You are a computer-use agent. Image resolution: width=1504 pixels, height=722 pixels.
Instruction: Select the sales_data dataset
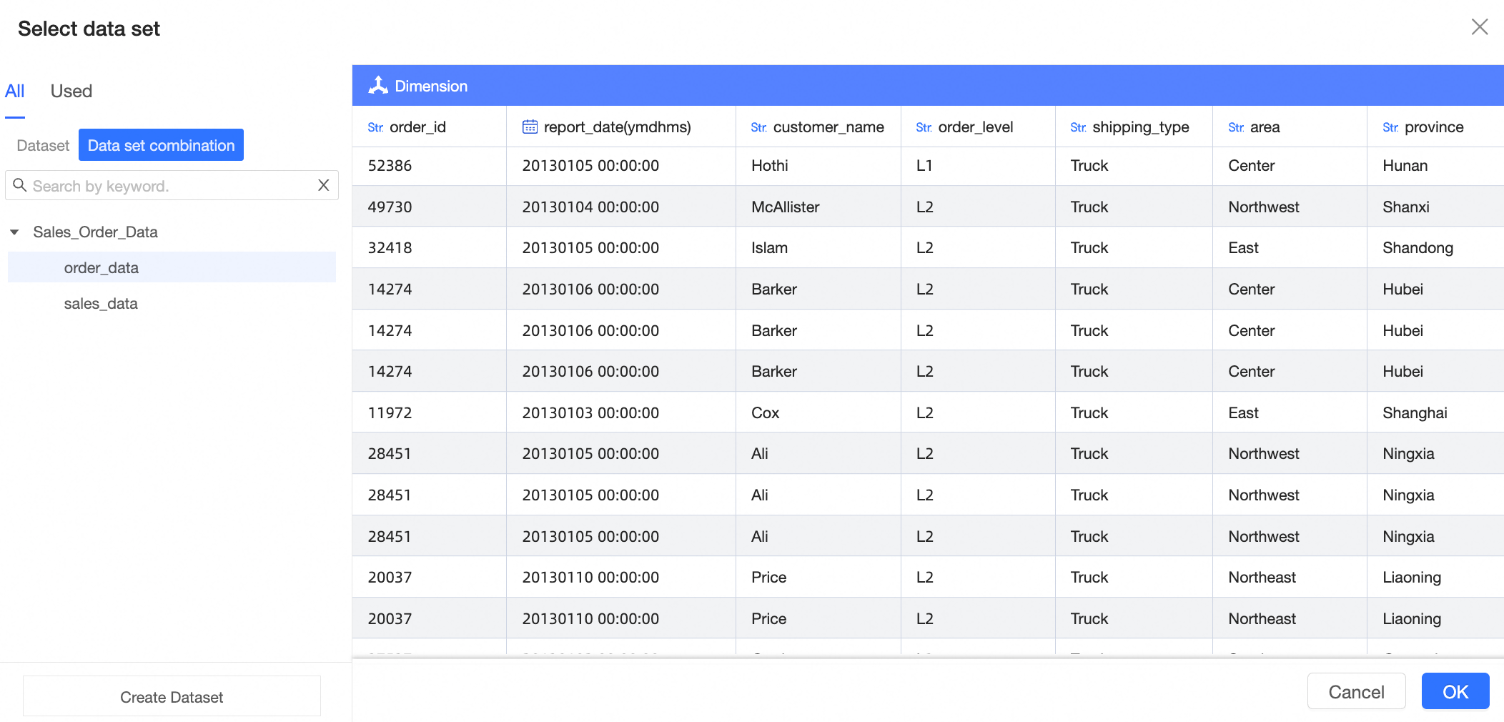[101, 303]
